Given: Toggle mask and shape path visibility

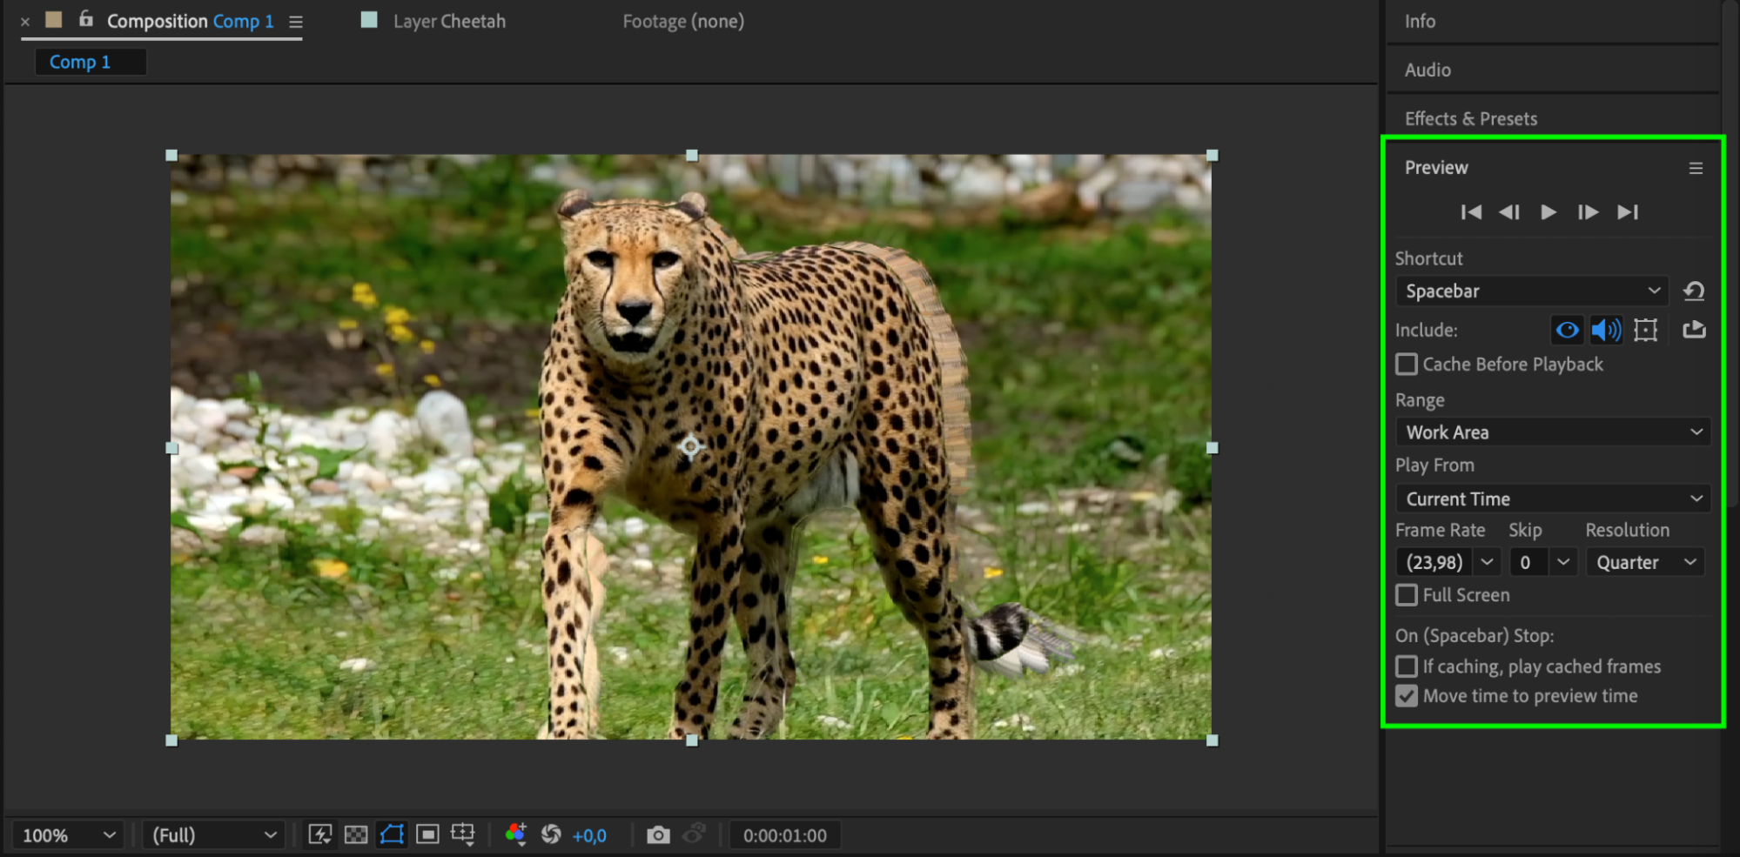Looking at the screenshot, I should pyautogui.click(x=392, y=835).
